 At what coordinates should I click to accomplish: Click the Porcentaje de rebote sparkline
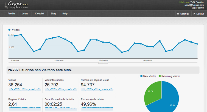97,109
